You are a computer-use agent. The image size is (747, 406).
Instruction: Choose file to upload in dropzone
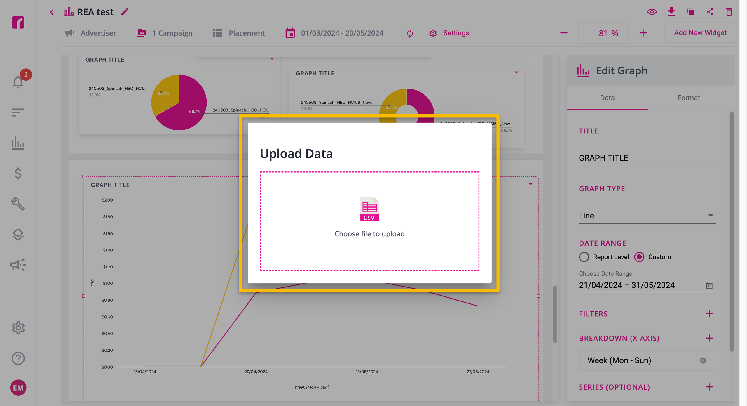[x=369, y=221]
